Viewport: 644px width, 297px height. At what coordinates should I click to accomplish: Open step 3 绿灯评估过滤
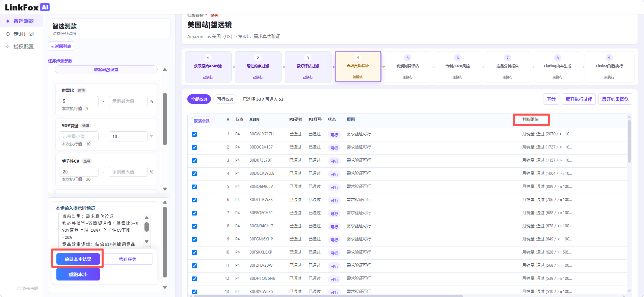pyautogui.click(x=308, y=67)
